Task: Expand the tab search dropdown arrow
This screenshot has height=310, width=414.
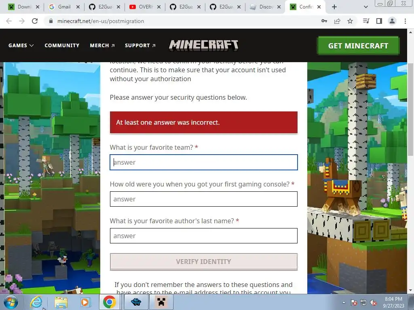Action: click(x=365, y=7)
